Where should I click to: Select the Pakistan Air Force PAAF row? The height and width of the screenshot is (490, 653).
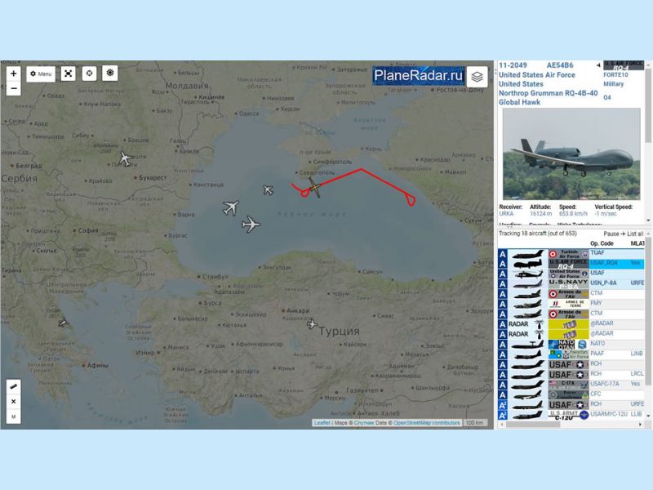(x=571, y=354)
